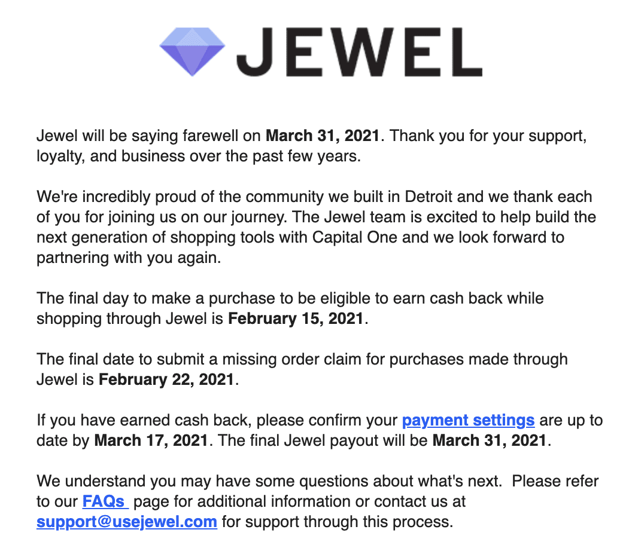Click the bold February 15, 2021 date
This screenshot has width=632, height=545.
[x=296, y=319]
